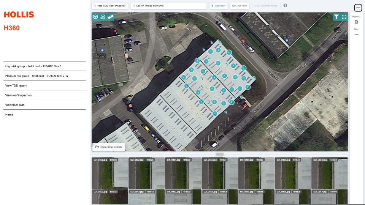Open thumbnail DJI_0859.jpg
The width and height of the screenshot is (365, 205).
click(x=110, y=197)
